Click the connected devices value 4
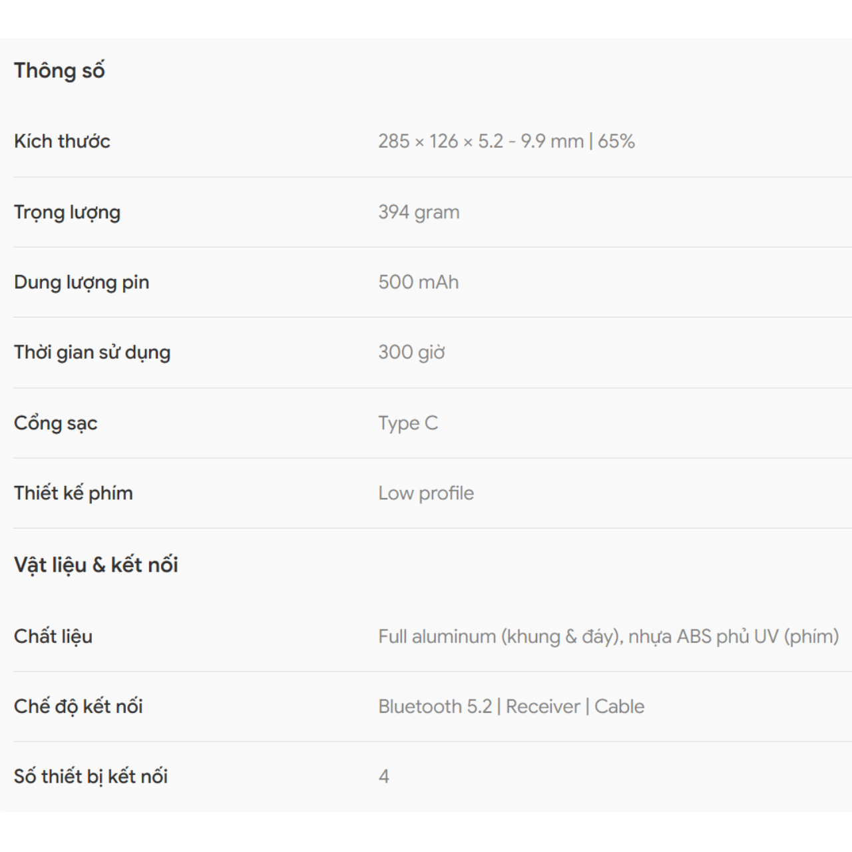 point(384,776)
